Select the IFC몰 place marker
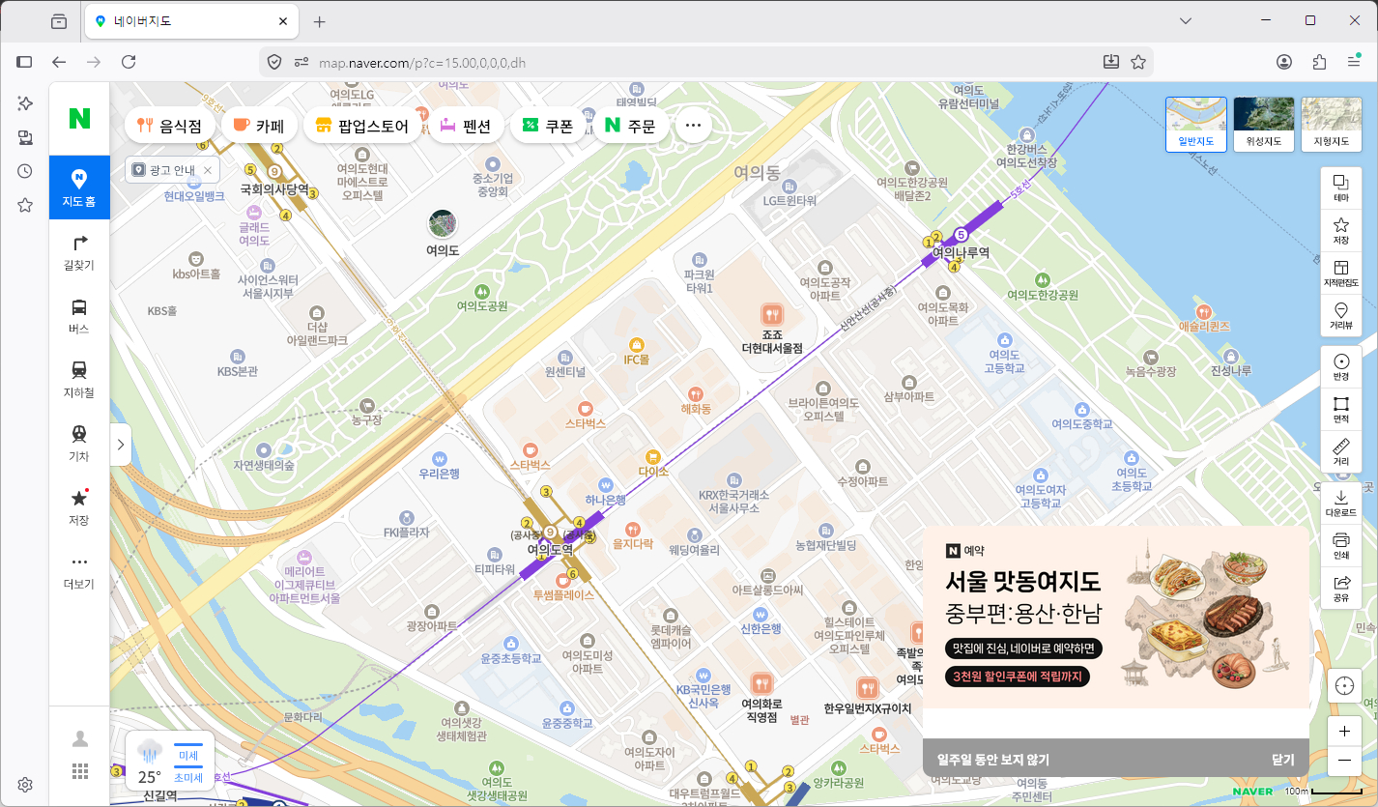The height and width of the screenshot is (807, 1378). click(x=636, y=344)
